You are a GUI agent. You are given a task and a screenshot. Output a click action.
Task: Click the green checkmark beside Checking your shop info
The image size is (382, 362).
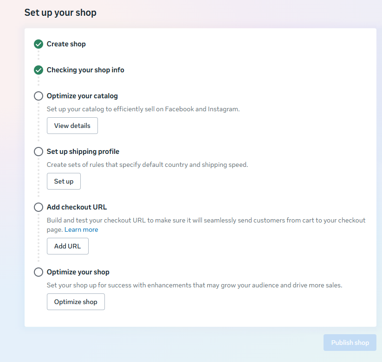pos(39,70)
